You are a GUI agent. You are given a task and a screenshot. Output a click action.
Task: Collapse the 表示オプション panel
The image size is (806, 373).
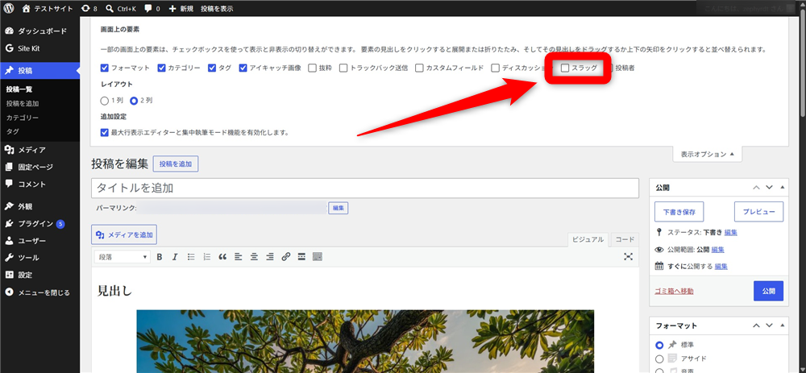point(708,154)
